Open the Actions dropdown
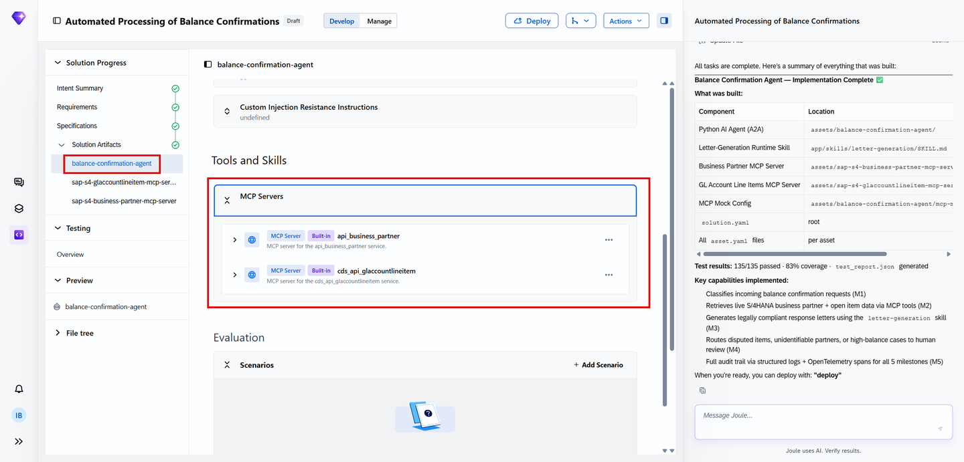This screenshot has height=462, width=964. point(626,21)
